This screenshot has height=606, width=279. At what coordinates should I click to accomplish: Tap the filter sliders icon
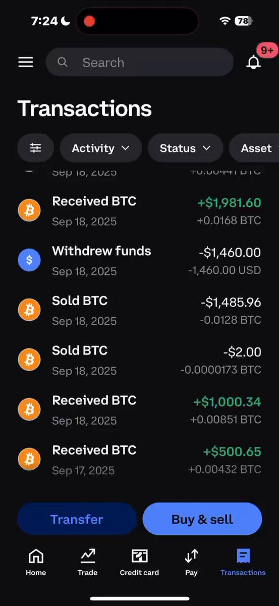point(35,148)
